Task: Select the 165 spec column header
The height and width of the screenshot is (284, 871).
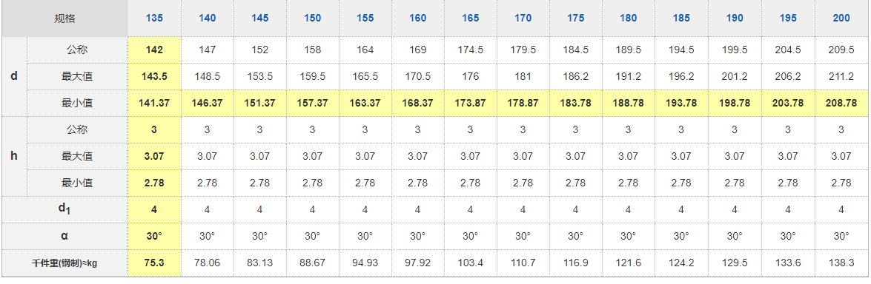Action: (471, 18)
